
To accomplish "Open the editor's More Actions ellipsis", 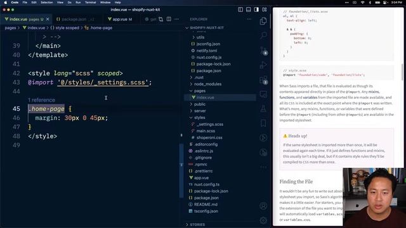I will click(x=176, y=19).
